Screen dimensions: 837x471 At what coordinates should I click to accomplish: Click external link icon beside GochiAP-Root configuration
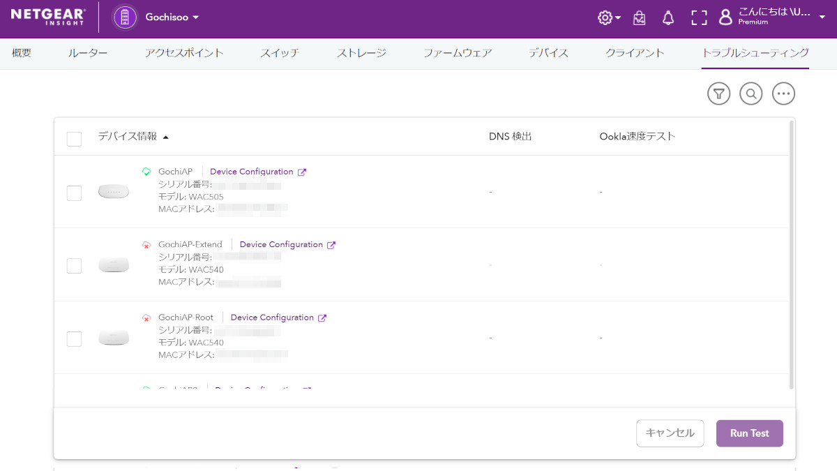click(322, 318)
